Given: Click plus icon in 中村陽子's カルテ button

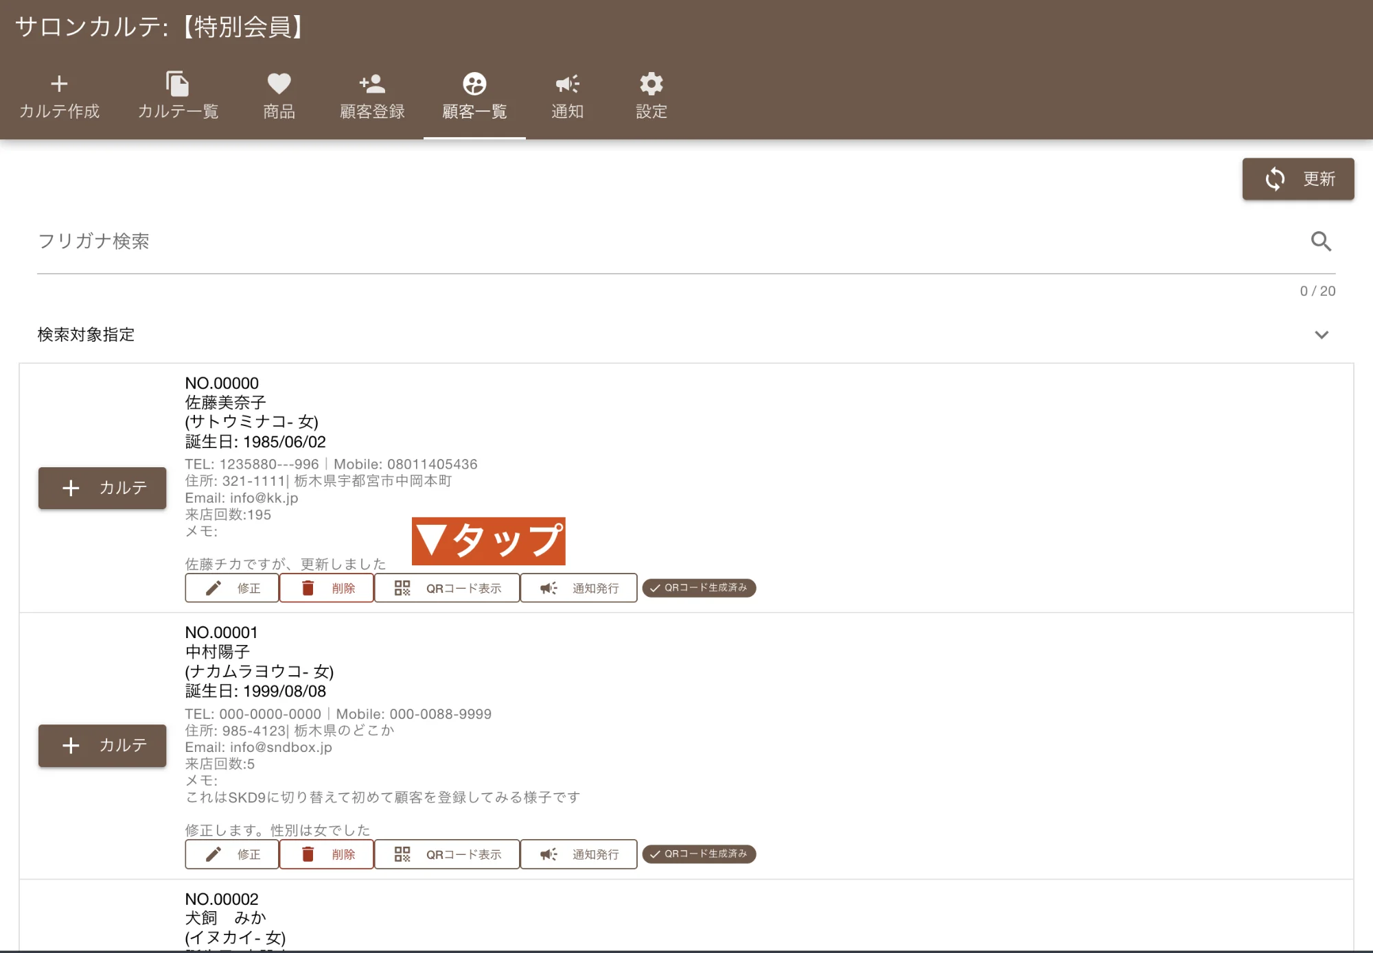Looking at the screenshot, I should pos(71,746).
